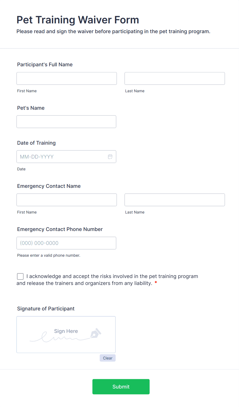Viewport: 239px width, 407px height.
Task: Focus the participant Last Name field
Action: pos(175,78)
